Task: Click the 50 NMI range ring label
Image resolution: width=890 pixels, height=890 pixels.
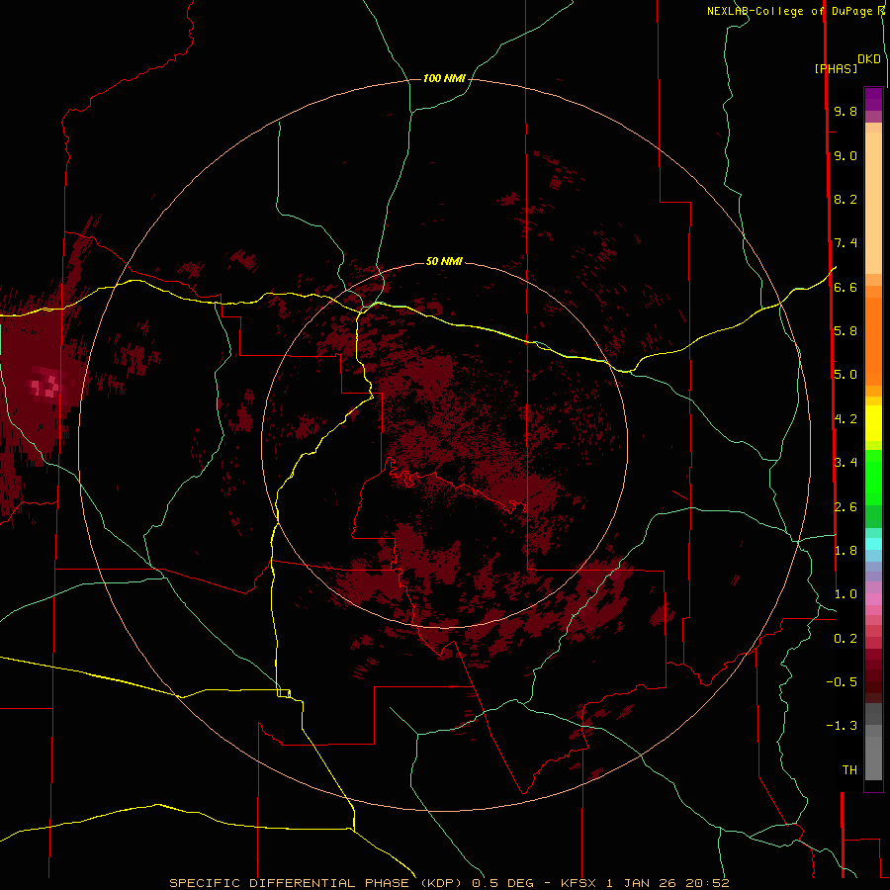Action: pyautogui.click(x=444, y=261)
